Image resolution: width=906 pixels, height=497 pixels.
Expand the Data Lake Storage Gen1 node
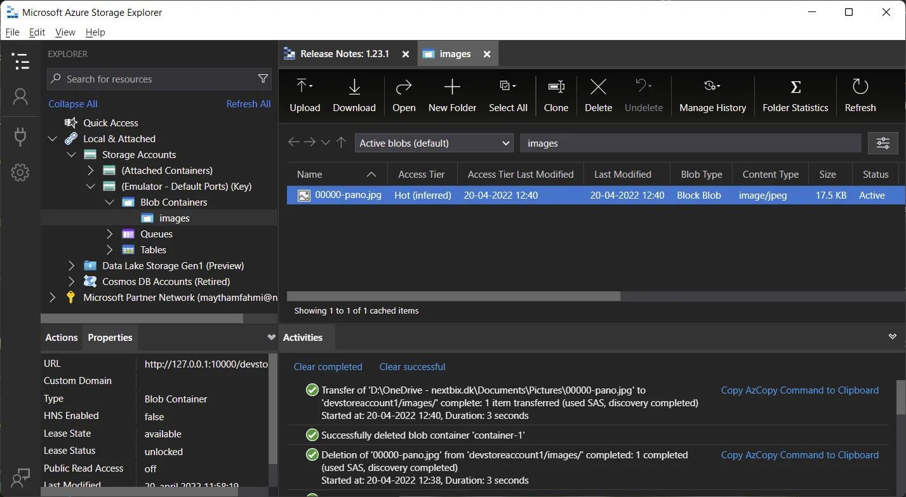71,266
